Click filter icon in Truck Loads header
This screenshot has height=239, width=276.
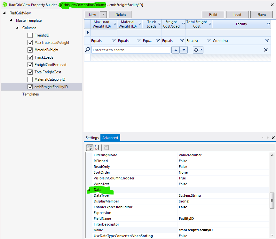(x=159, y=24)
